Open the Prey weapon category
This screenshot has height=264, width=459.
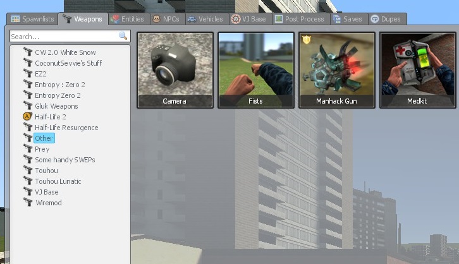[42, 149]
